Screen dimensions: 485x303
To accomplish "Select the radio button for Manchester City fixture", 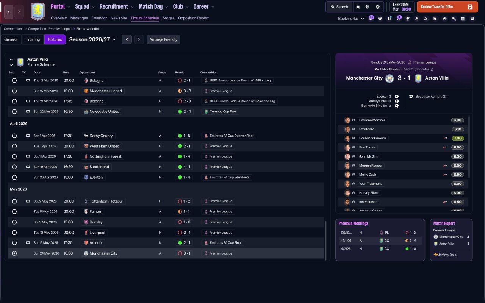I will pyautogui.click(x=14, y=253).
